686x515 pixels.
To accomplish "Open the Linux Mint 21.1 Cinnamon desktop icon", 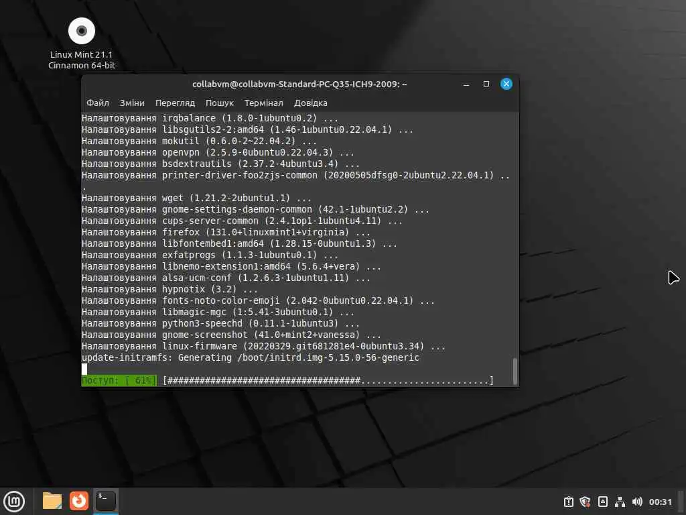I will pyautogui.click(x=82, y=44).
